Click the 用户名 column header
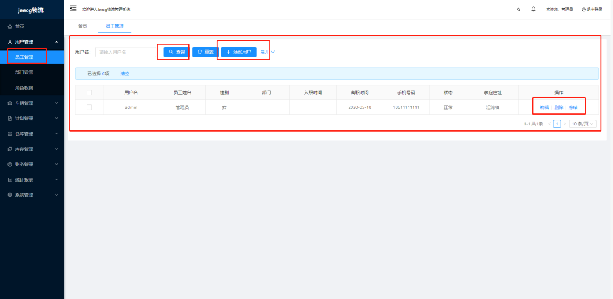The width and height of the screenshot is (613, 299). click(131, 92)
